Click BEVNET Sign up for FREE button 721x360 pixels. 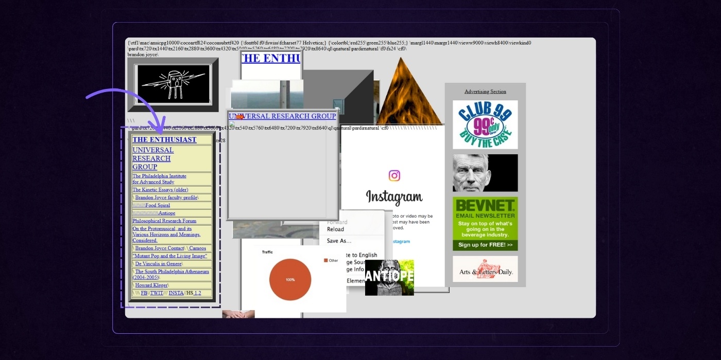click(485, 245)
